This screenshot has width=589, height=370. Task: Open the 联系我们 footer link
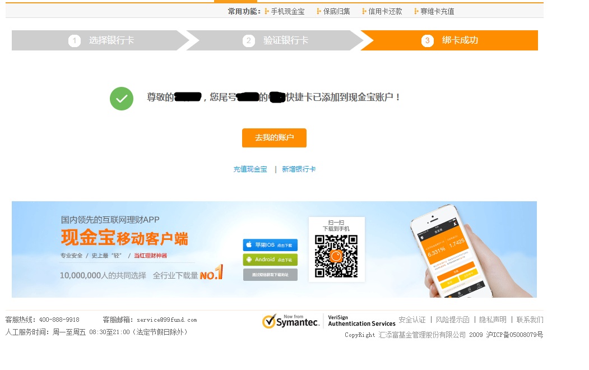pos(530,320)
